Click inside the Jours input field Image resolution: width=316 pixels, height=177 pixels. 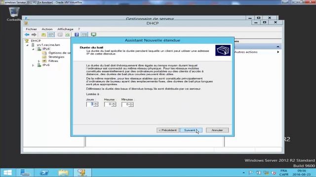tap(90, 104)
